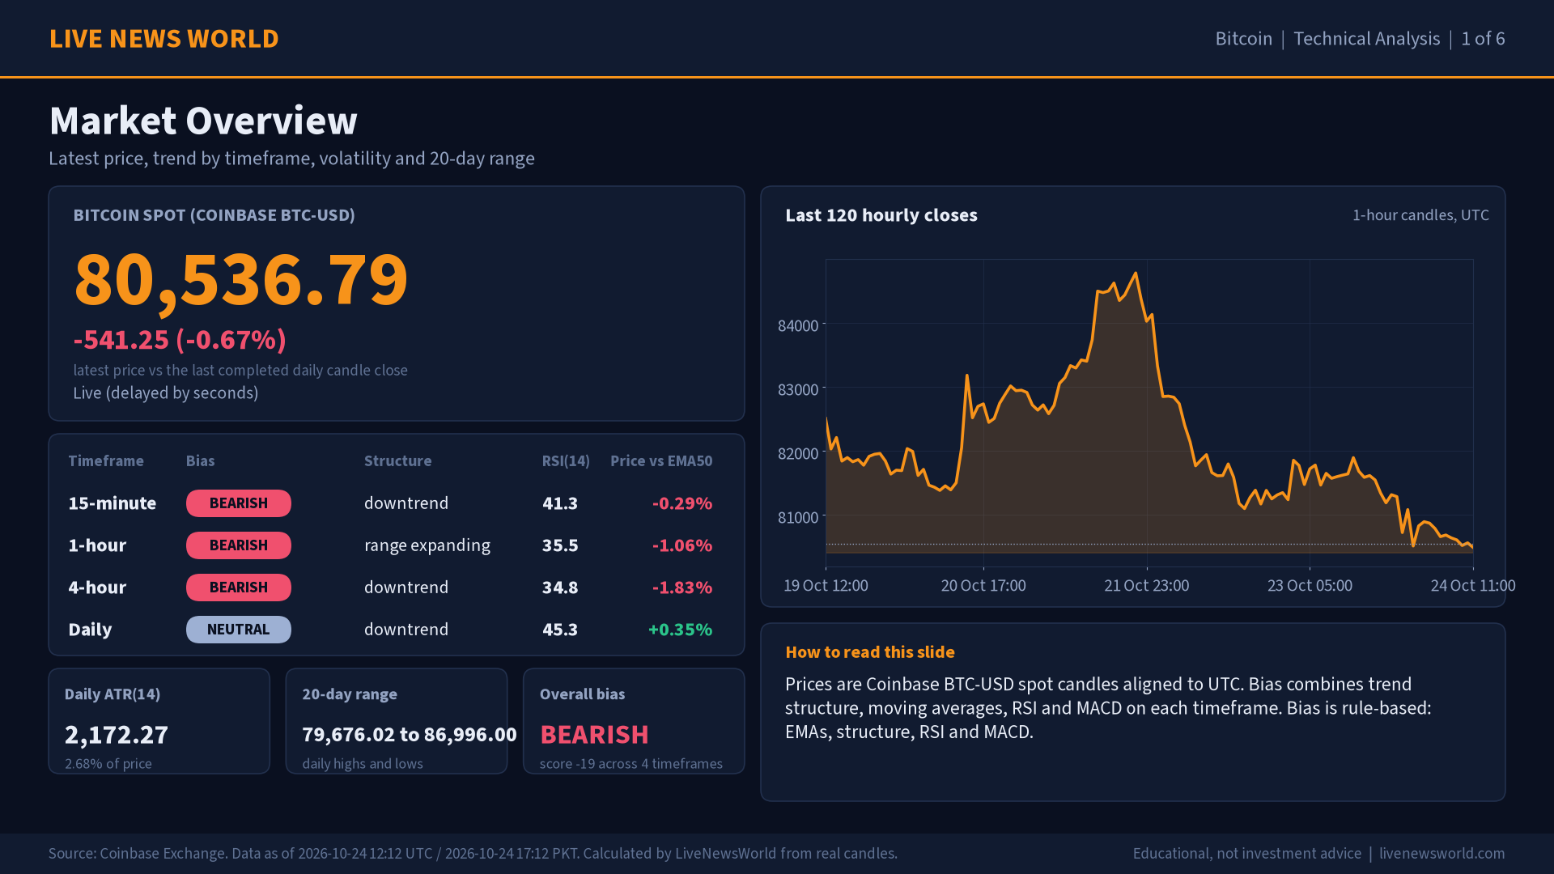1554x874 pixels.
Task: Click the Daily ATR(14) value 2,172.27
Action: pos(117,735)
